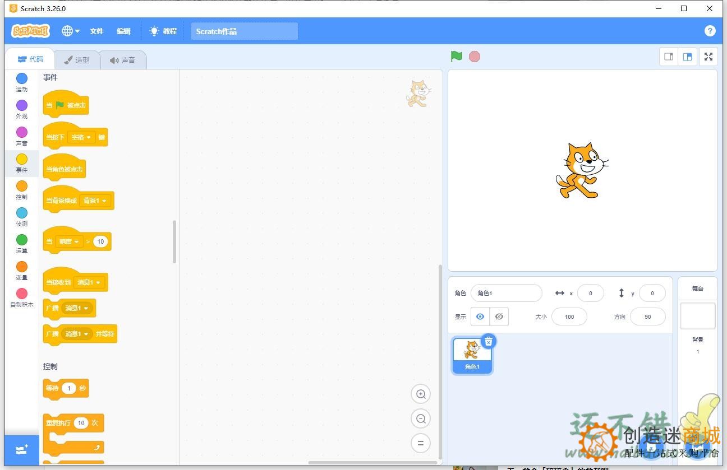Screen dimensions: 727x470
Task: Switch to small stage layout
Action: click(x=668, y=56)
